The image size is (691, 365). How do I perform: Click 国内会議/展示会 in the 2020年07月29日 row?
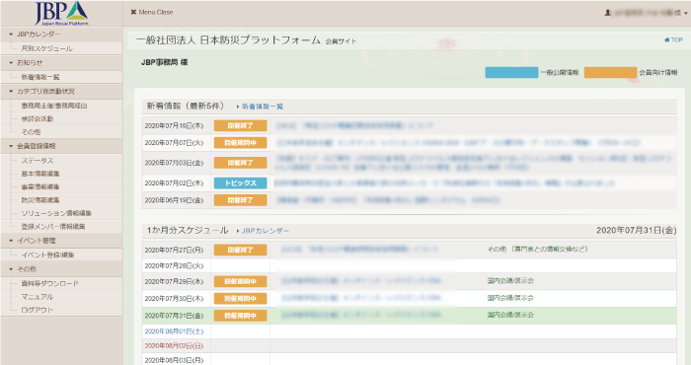(510, 281)
